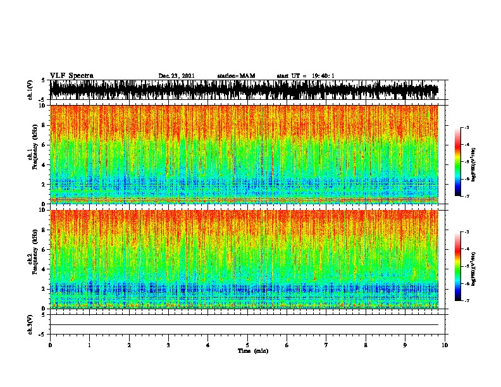Screen dimensions: 501x387
Task: Click the "station=MAM" label
Action: (236, 76)
